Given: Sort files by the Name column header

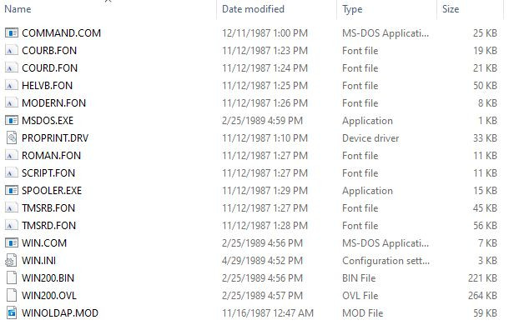Looking at the screenshot, I should (18, 9).
